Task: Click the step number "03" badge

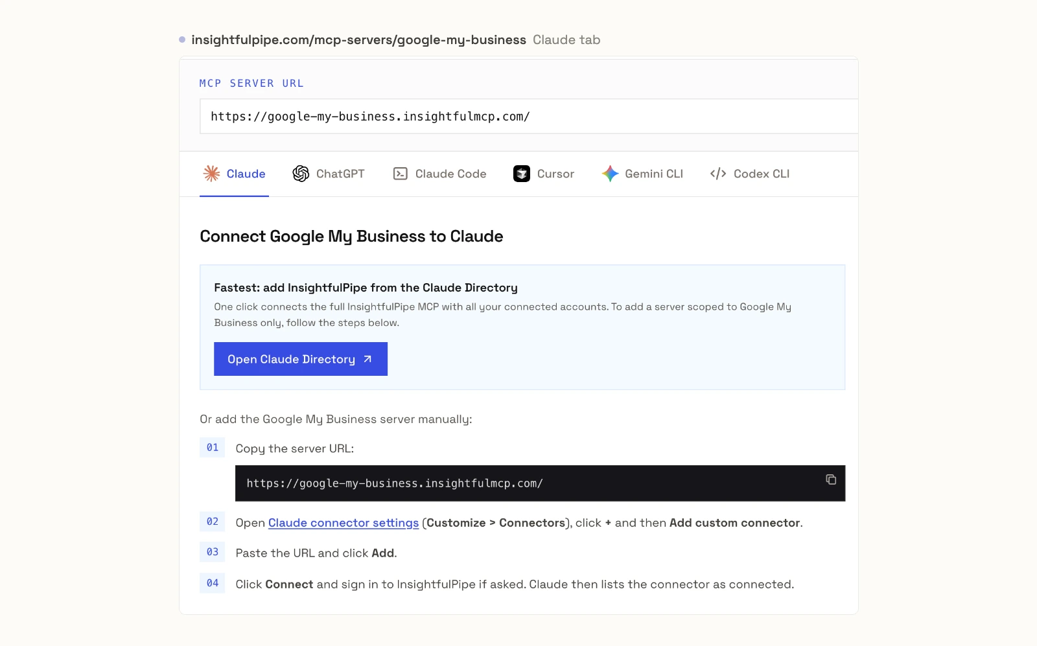Action: [213, 552]
